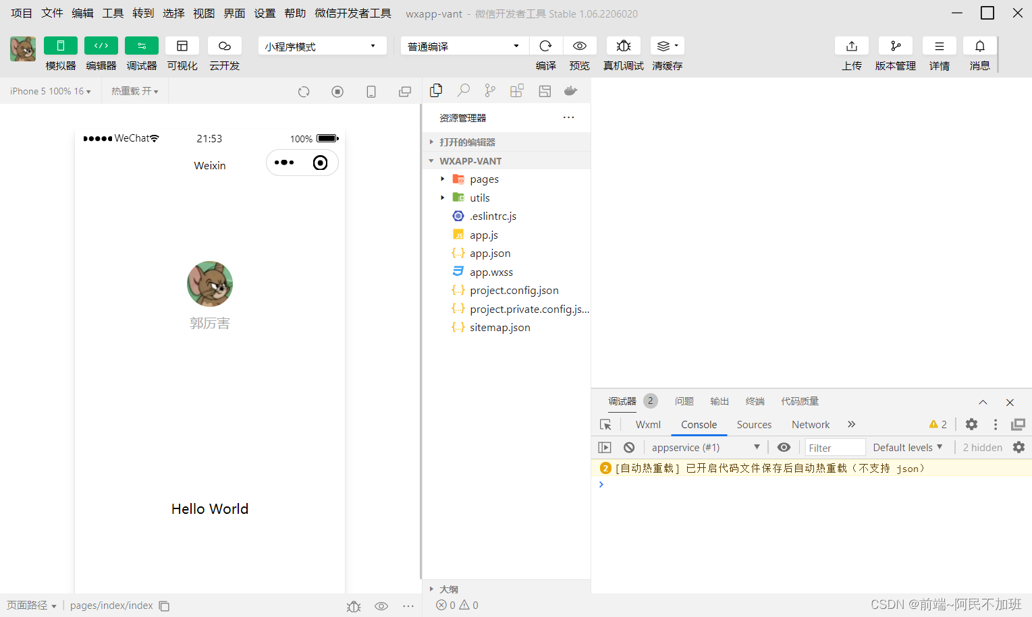The height and width of the screenshot is (617, 1032).
Task: Open the Extensions icon in sidebar
Action: click(517, 90)
